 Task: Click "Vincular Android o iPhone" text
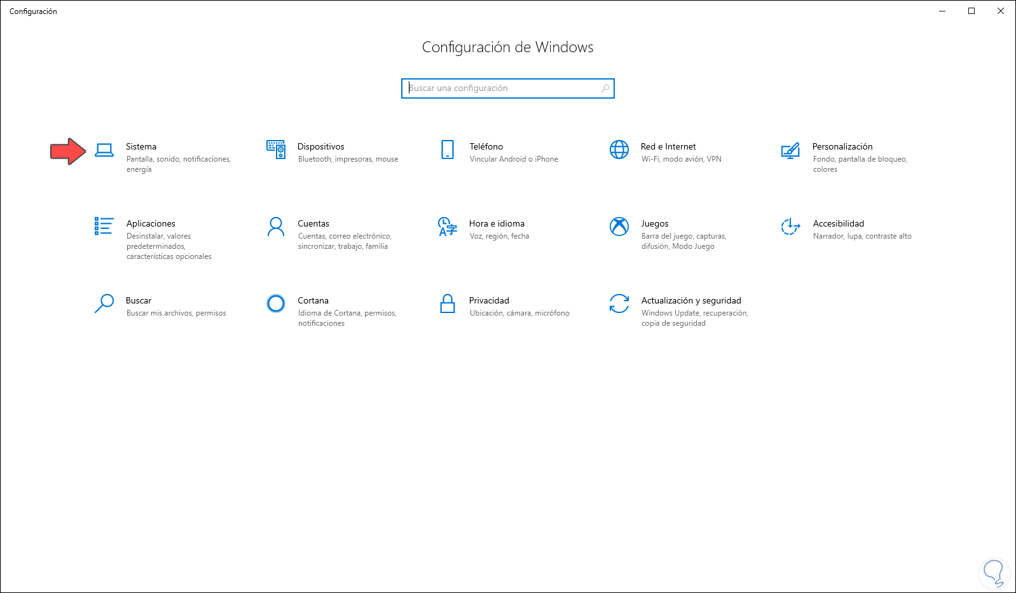[514, 159]
